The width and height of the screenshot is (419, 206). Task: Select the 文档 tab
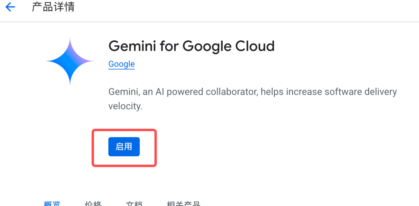tap(134, 203)
